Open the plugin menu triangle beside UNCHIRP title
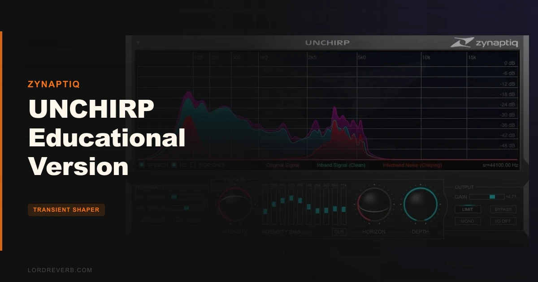 138,43
